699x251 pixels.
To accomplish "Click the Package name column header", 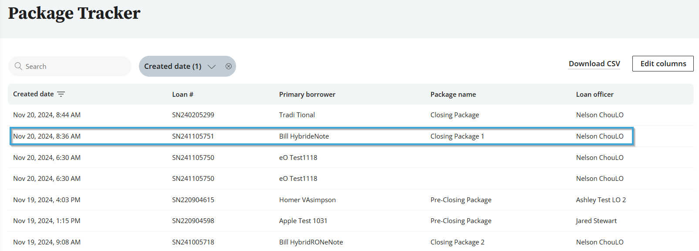I will click(453, 94).
